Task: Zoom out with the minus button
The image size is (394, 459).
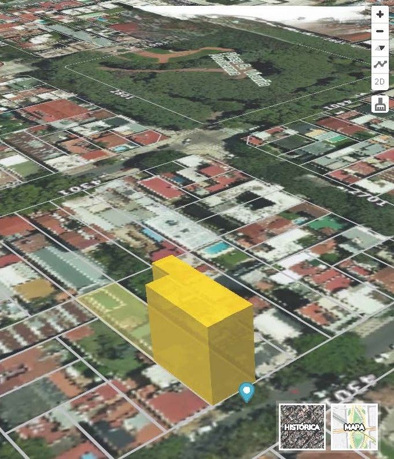Action: 380,31
